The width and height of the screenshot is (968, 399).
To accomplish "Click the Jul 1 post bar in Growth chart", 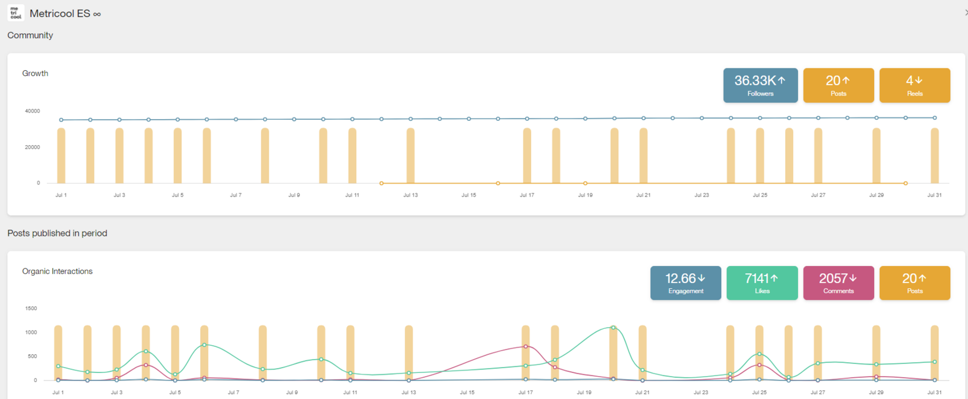I will [x=61, y=156].
